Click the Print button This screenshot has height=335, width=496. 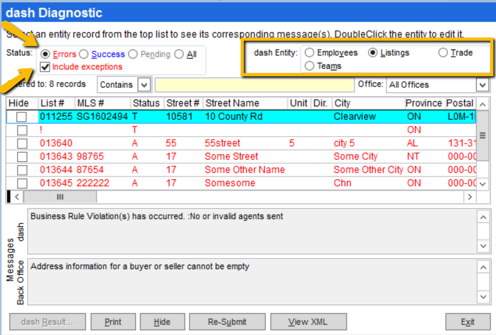click(x=113, y=322)
